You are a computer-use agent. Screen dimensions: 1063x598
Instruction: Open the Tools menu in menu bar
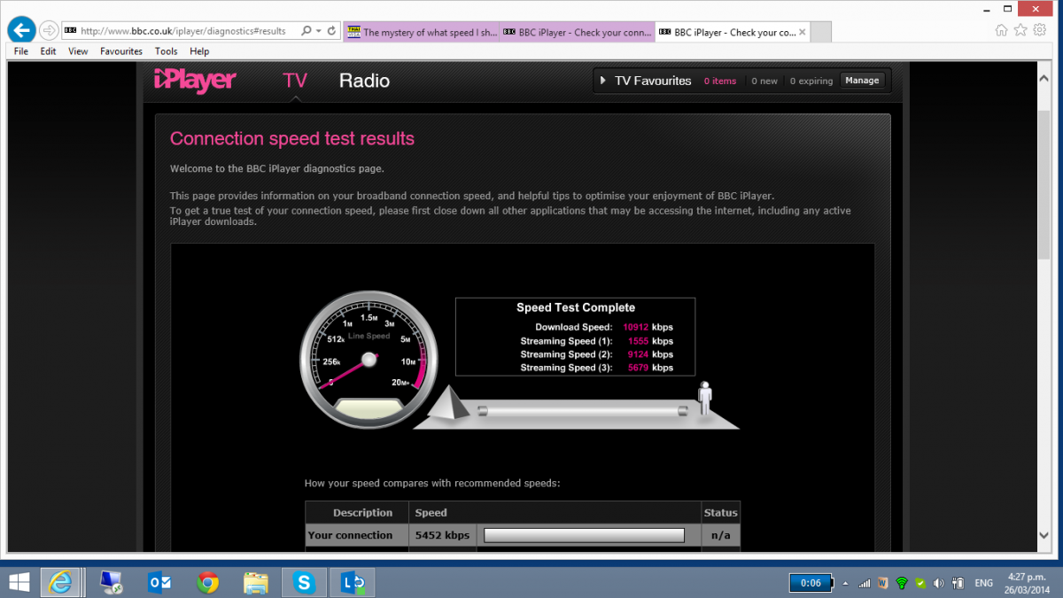(x=166, y=51)
